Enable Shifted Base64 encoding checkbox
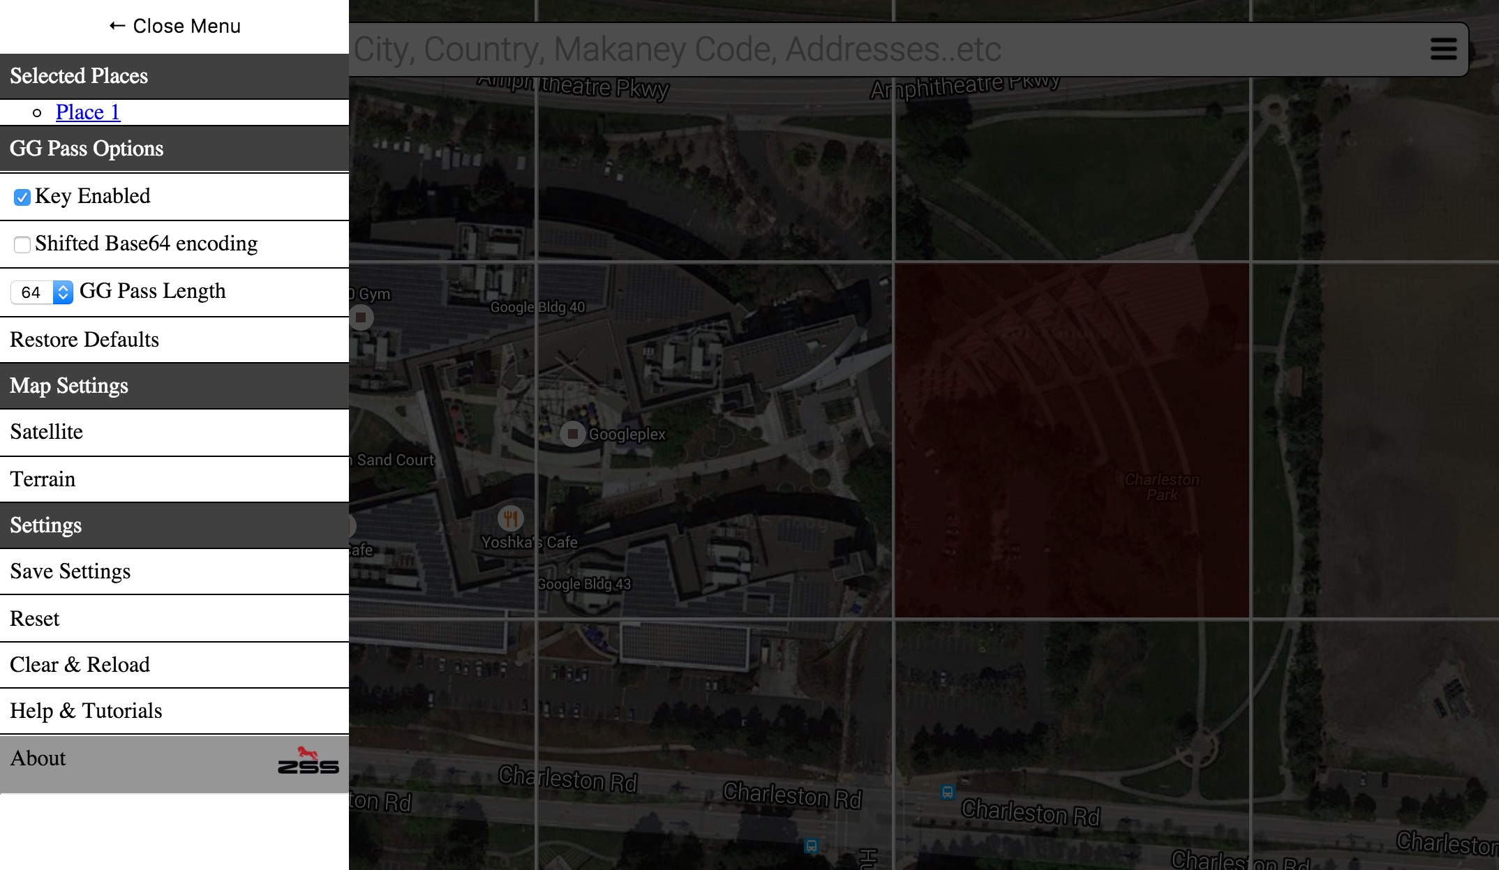 pyautogui.click(x=22, y=245)
